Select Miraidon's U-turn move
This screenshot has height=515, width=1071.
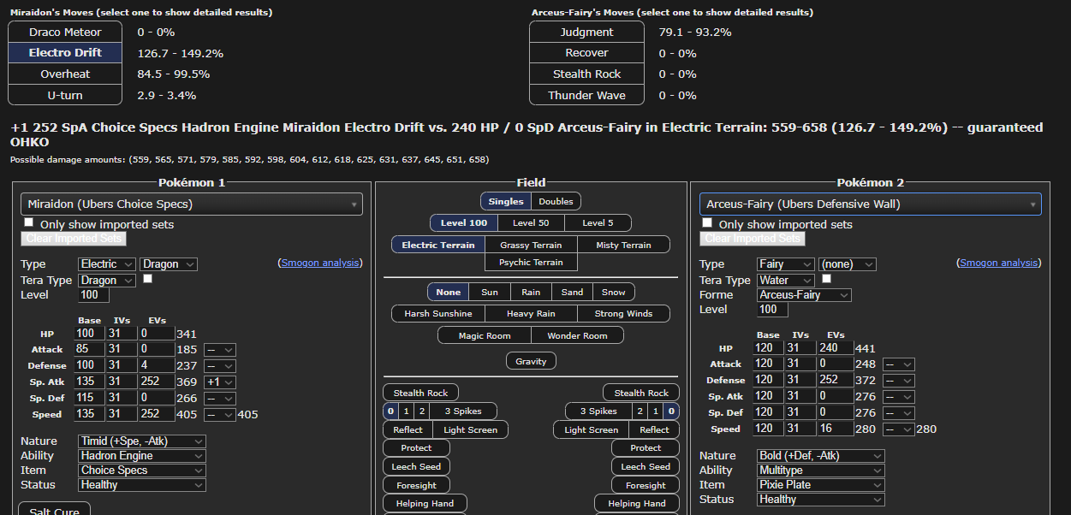[x=65, y=95]
